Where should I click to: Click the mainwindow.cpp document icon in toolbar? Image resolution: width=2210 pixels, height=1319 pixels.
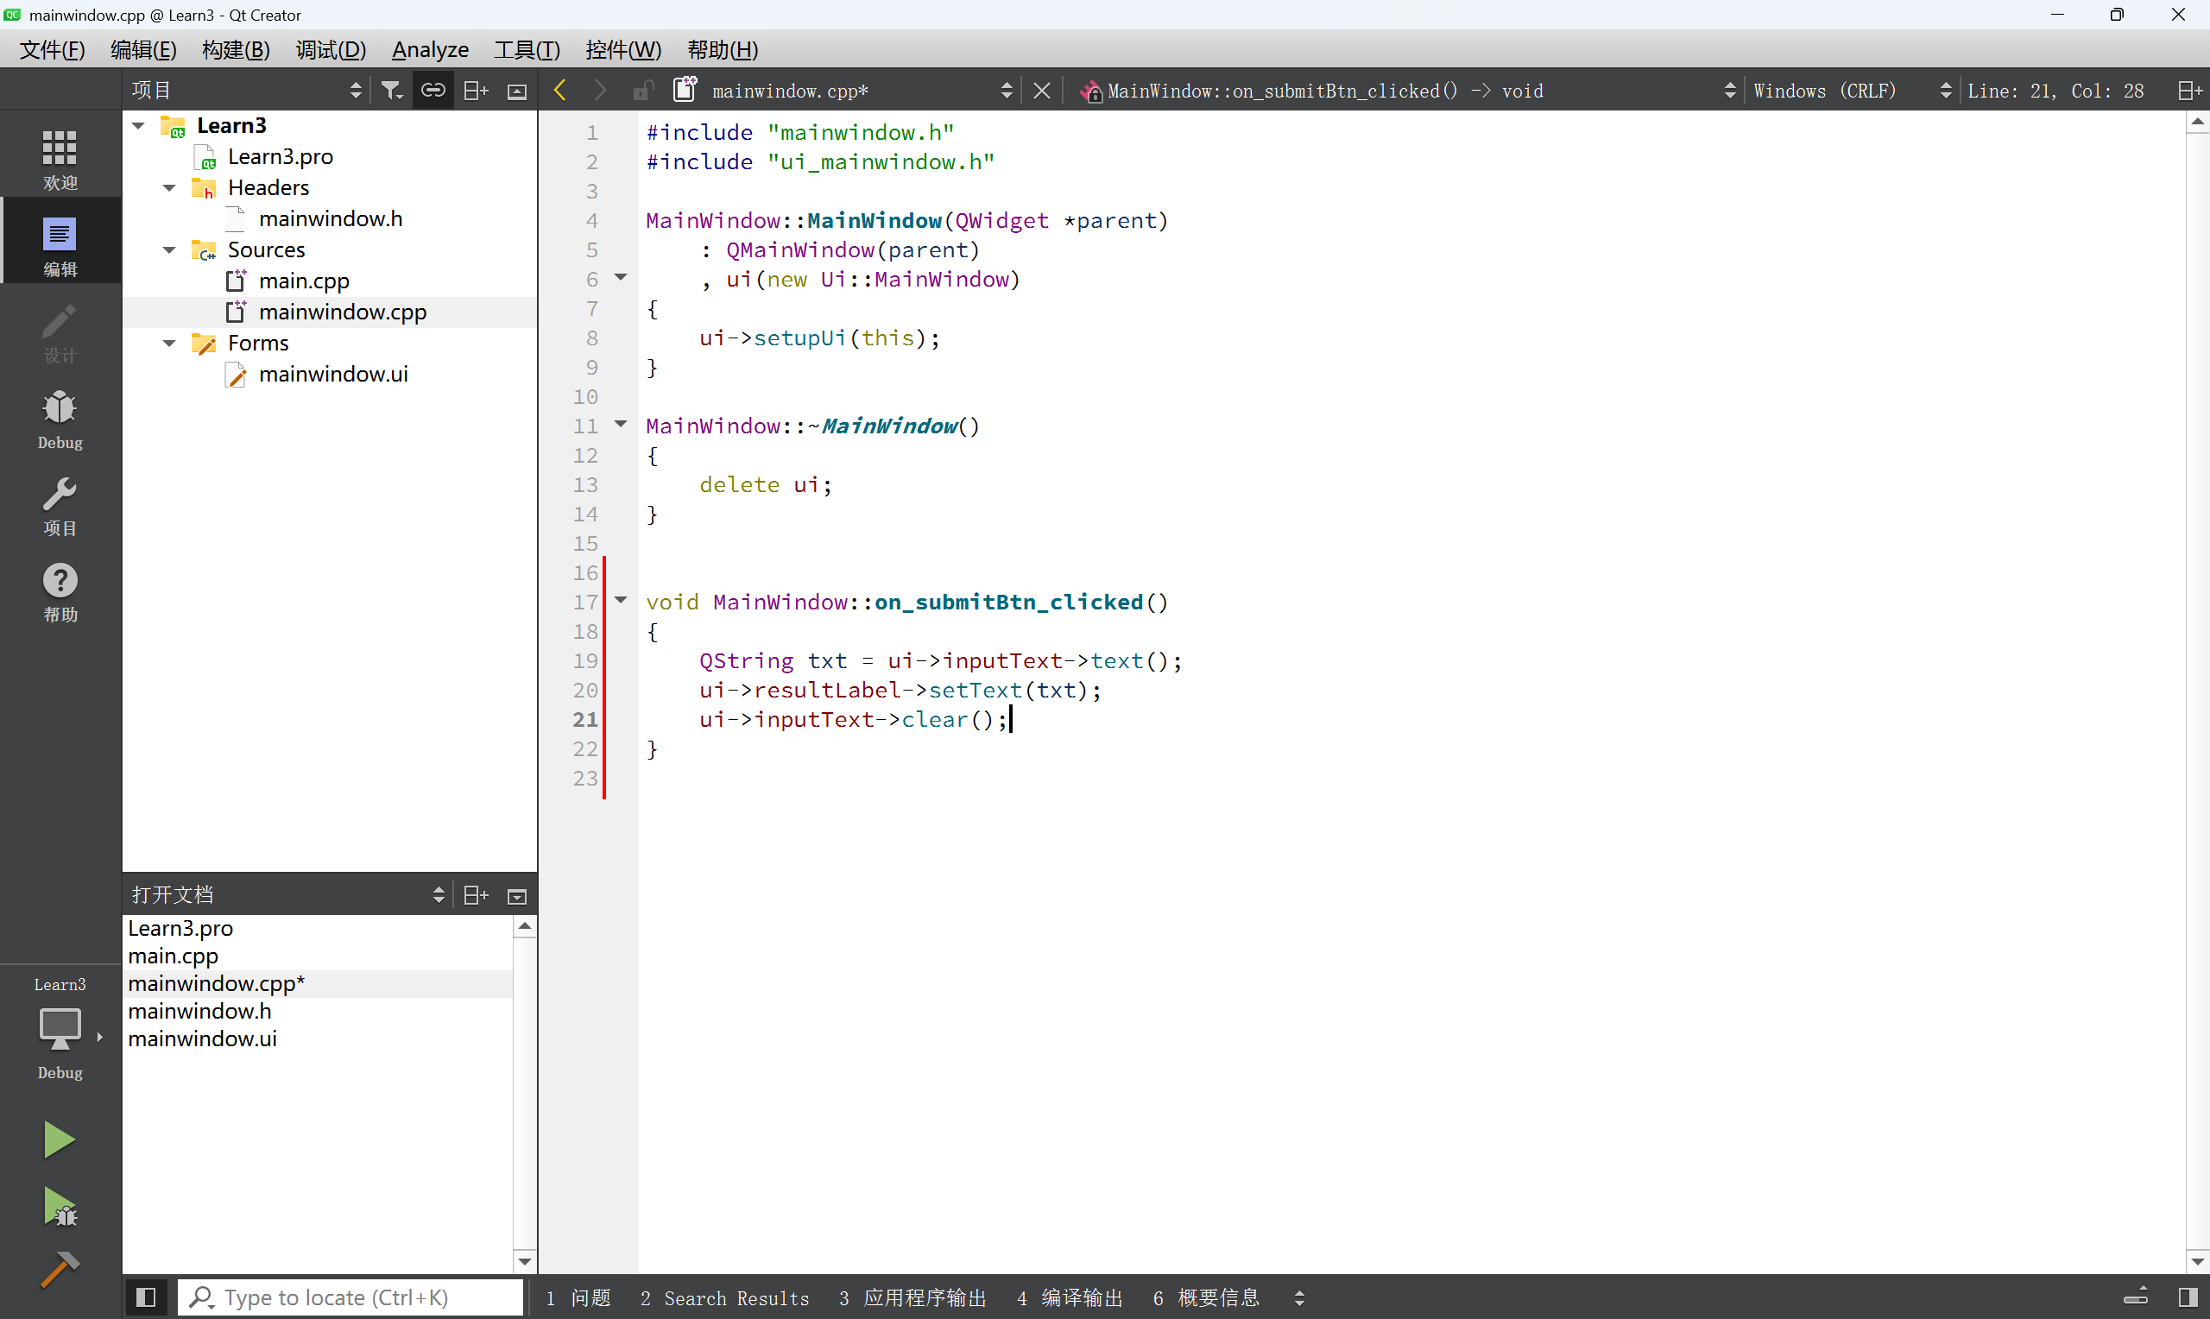tap(685, 90)
